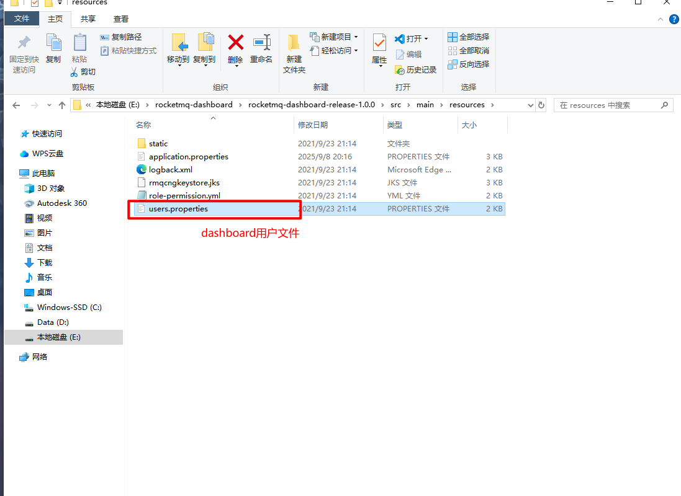Viewport: 681px width, 496px height.
Task: Collapse the ribbon chevron
Action: tap(660, 19)
